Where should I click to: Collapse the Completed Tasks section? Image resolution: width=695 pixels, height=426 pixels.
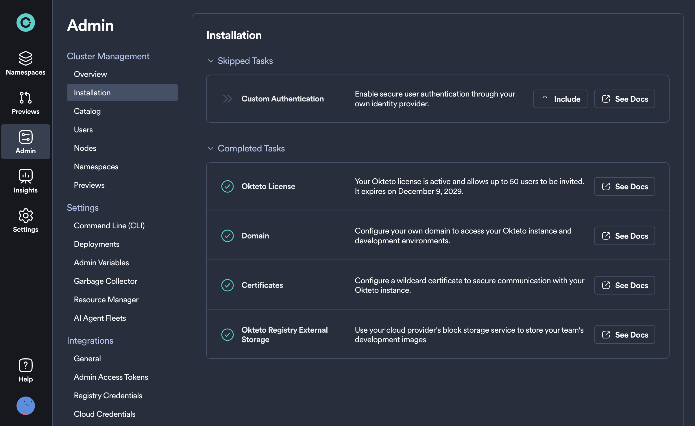click(211, 148)
